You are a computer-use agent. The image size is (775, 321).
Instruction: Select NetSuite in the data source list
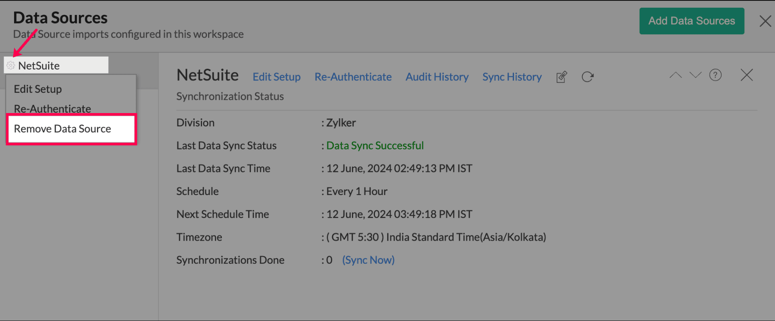pyautogui.click(x=39, y=65)
